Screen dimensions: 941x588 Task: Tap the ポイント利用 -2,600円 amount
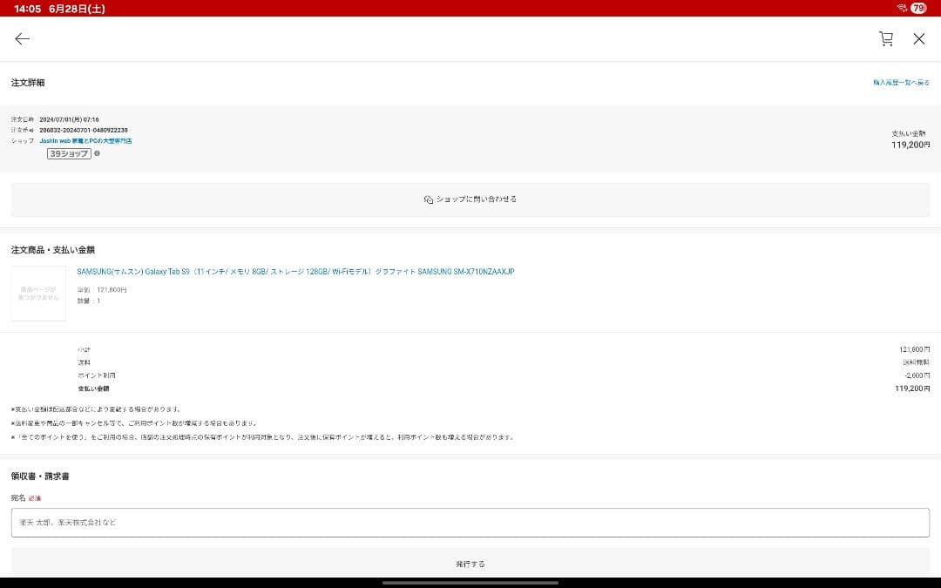917,375
